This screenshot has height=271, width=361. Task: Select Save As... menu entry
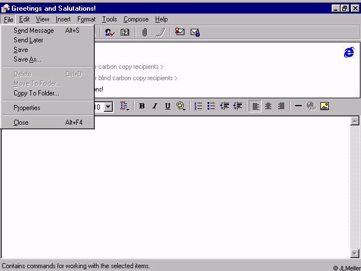(47, 59)
